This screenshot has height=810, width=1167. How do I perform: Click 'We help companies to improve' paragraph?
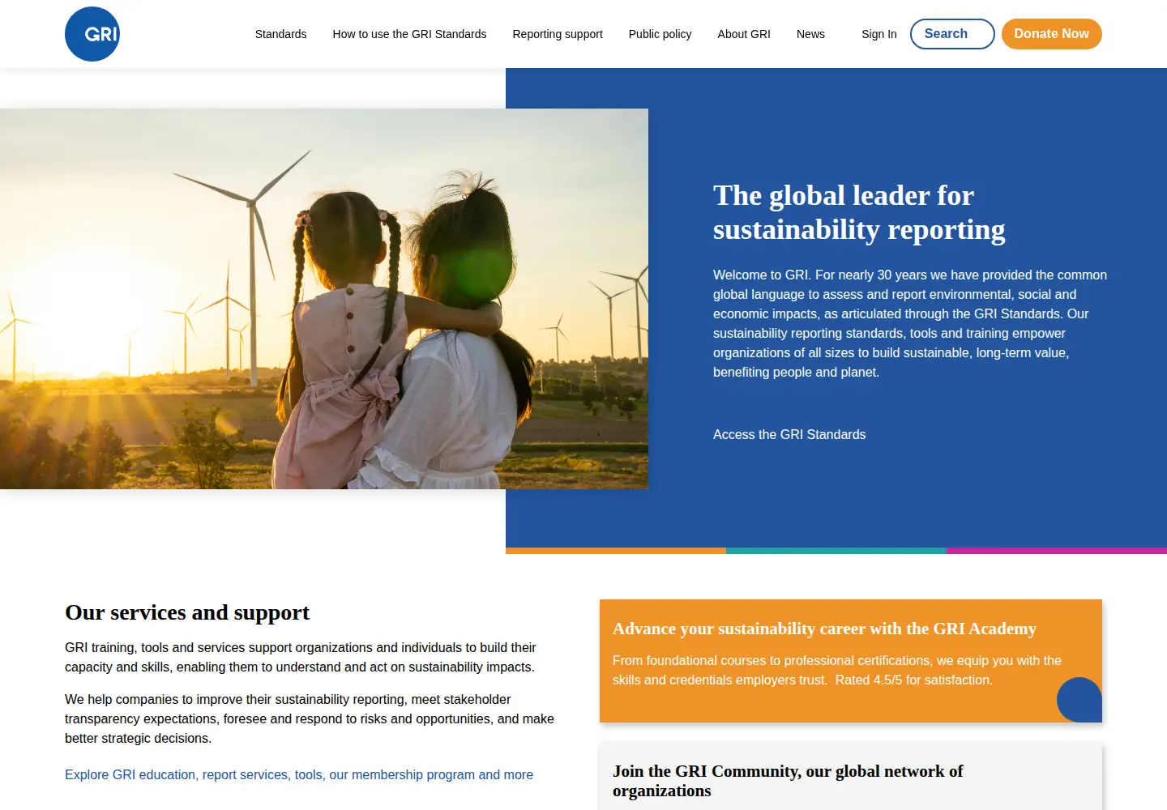click(x=310, y=719)
